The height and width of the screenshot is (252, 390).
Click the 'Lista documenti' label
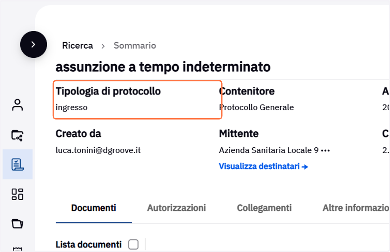click(89, 245)
